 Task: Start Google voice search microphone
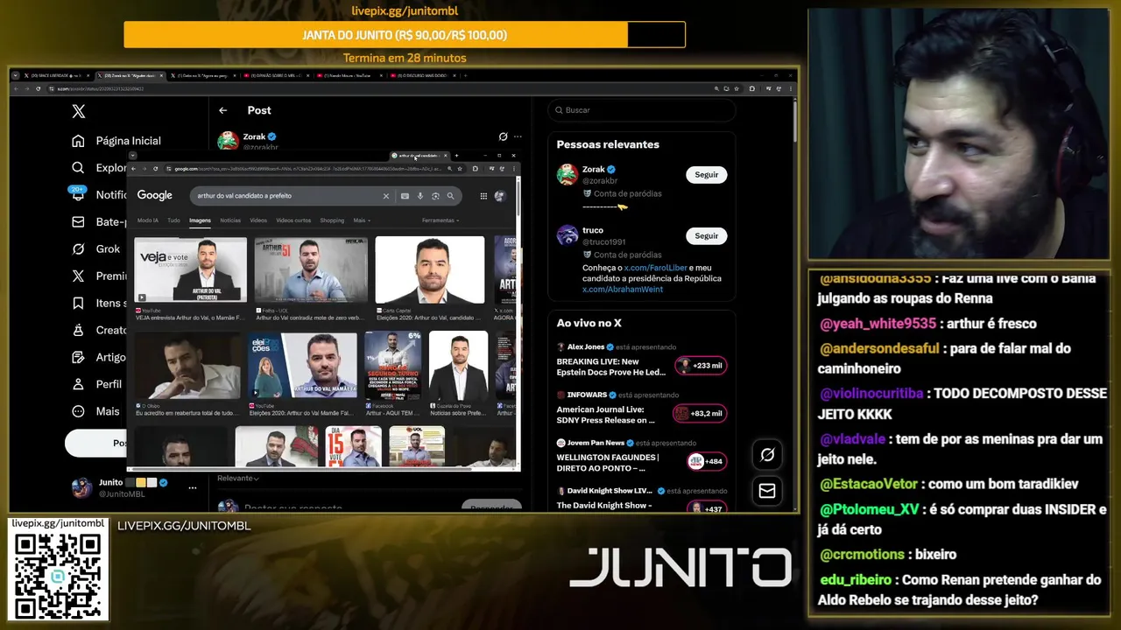tap(420, 196)
